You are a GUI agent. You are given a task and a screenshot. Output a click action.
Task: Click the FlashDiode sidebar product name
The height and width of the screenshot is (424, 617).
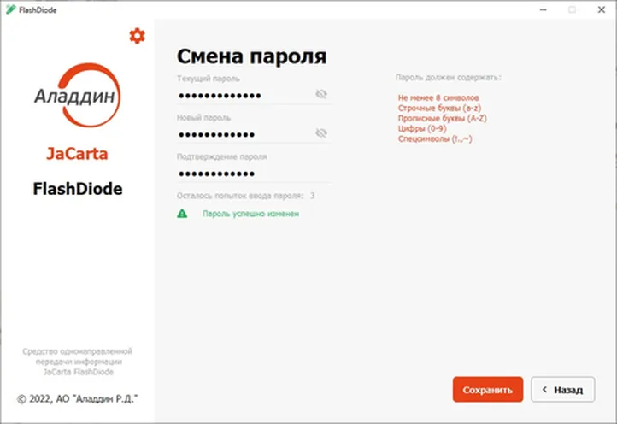pyautogui.click(x=78, y=189)
